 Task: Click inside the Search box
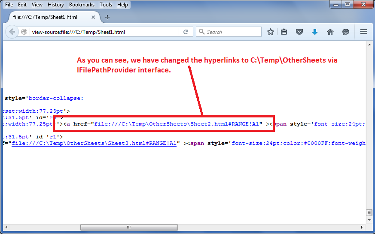click(232, 32)
